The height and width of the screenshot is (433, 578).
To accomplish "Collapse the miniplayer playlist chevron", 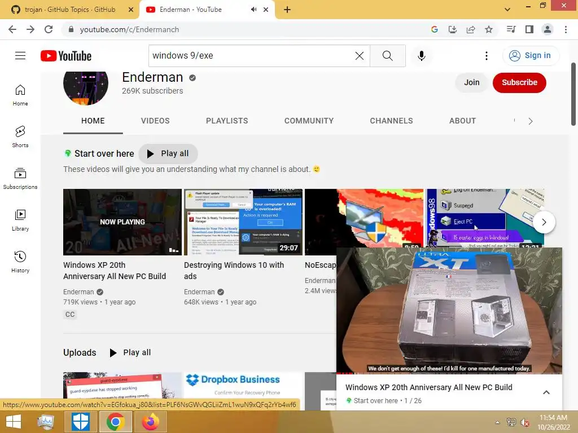I will 546,392.
